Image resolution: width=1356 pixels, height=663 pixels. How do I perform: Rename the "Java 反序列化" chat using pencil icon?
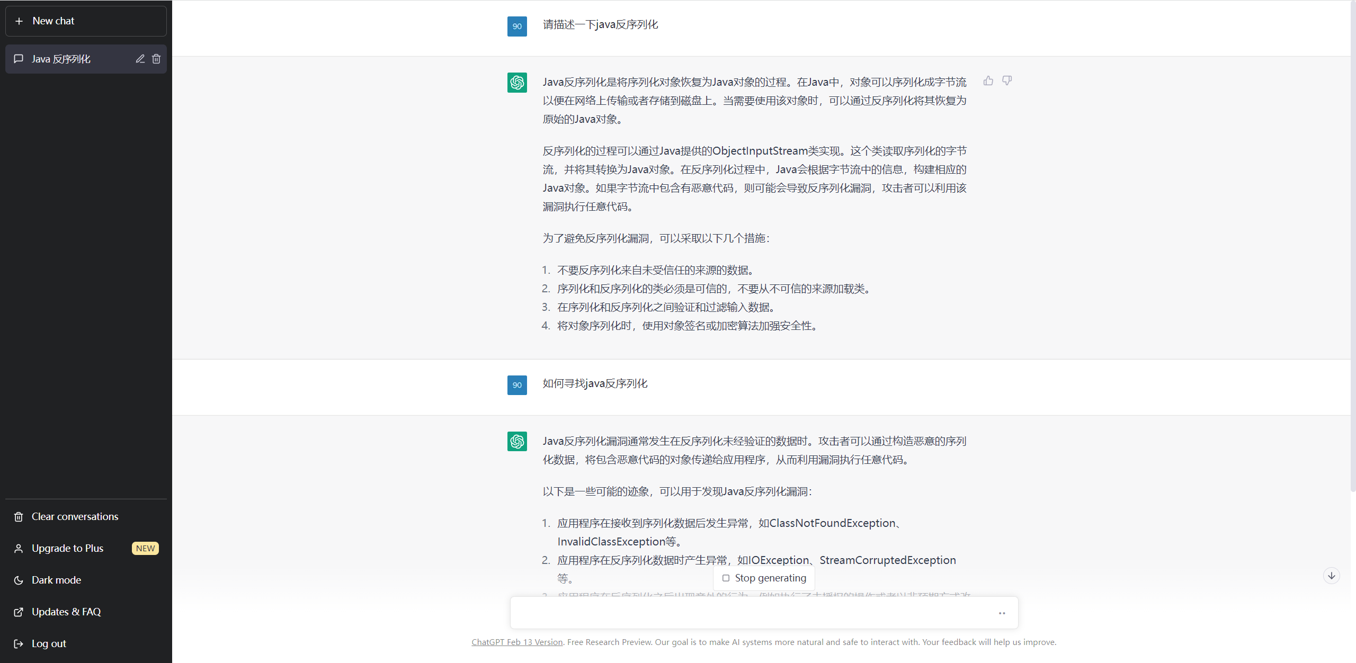tap(140, 59)
